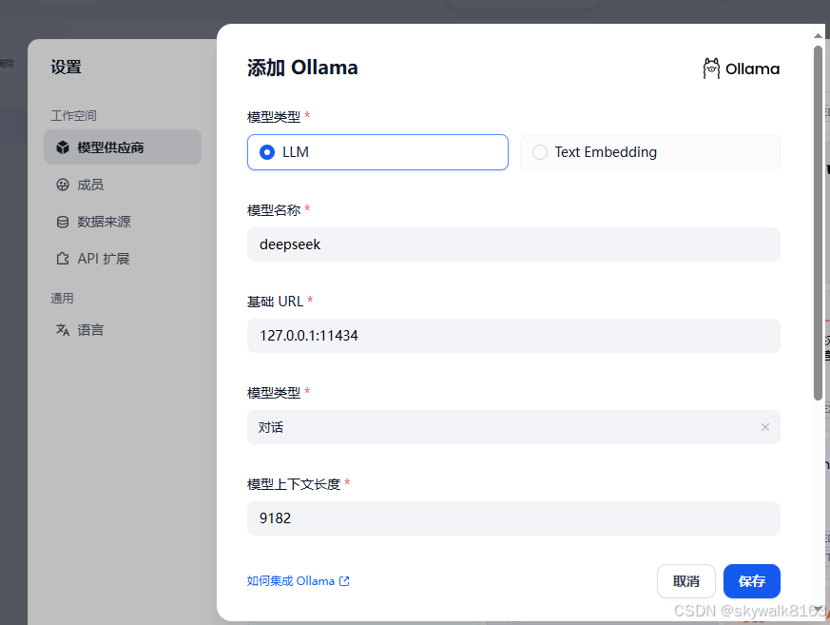Click the 通用 section label
This screenshot has height=625, width=830.
[62, 298]
